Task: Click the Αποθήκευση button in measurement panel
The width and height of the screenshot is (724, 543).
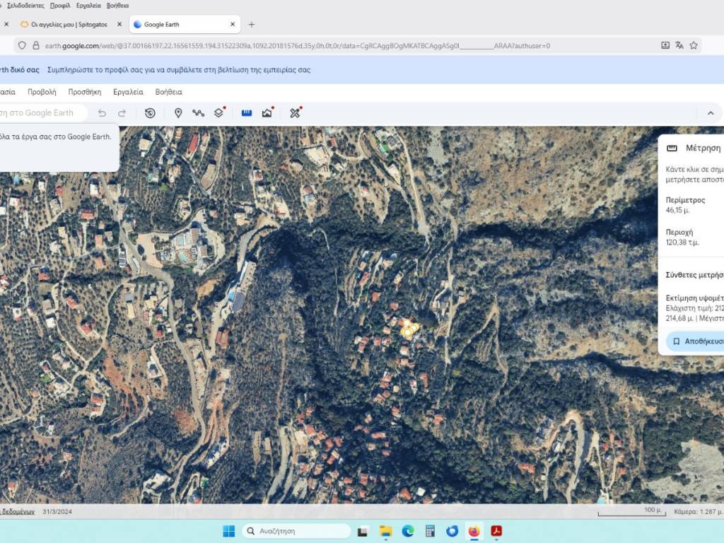Action: click(696, 341)
